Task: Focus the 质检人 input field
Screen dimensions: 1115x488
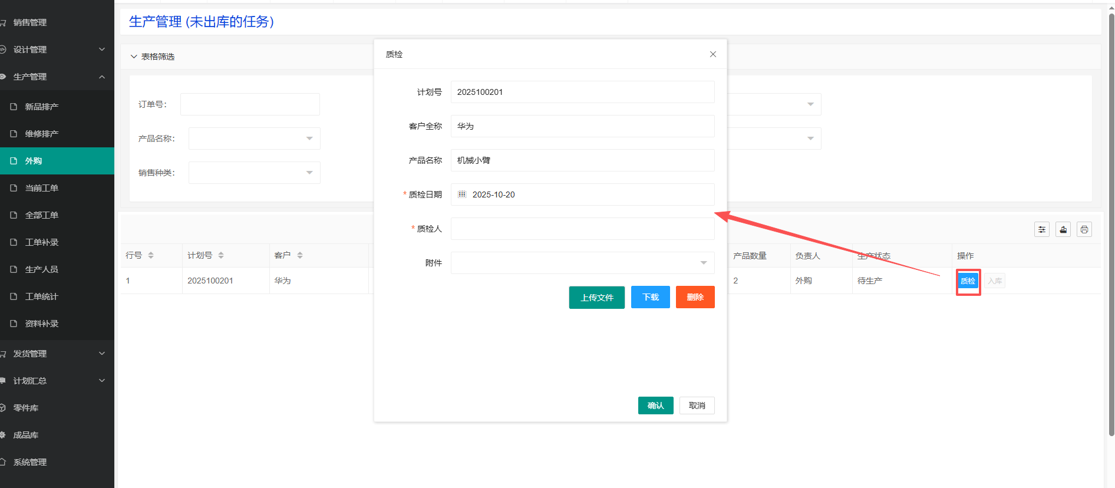Action: (582, 229)
